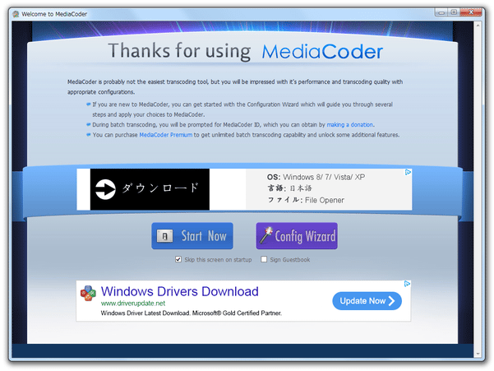This screenshot has height=371, width=494.
Task: Click the 'File Opener' text in ad
Action: (325, 200)
